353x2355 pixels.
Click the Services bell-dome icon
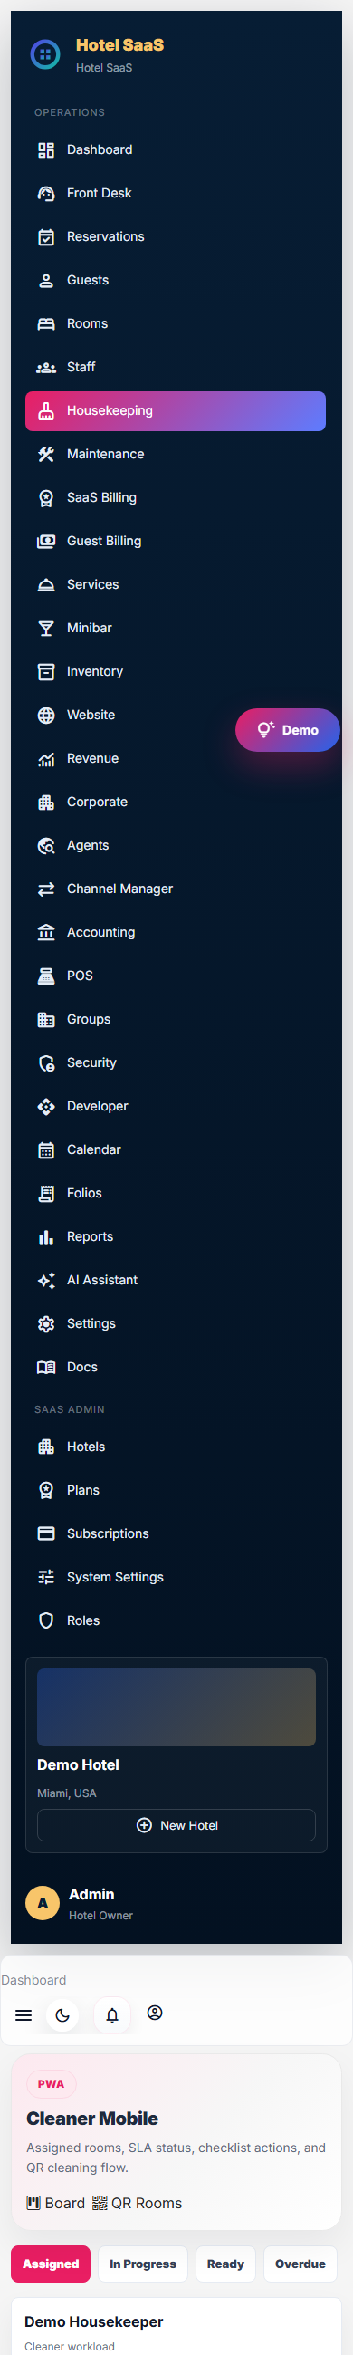(x=46, y=584)
